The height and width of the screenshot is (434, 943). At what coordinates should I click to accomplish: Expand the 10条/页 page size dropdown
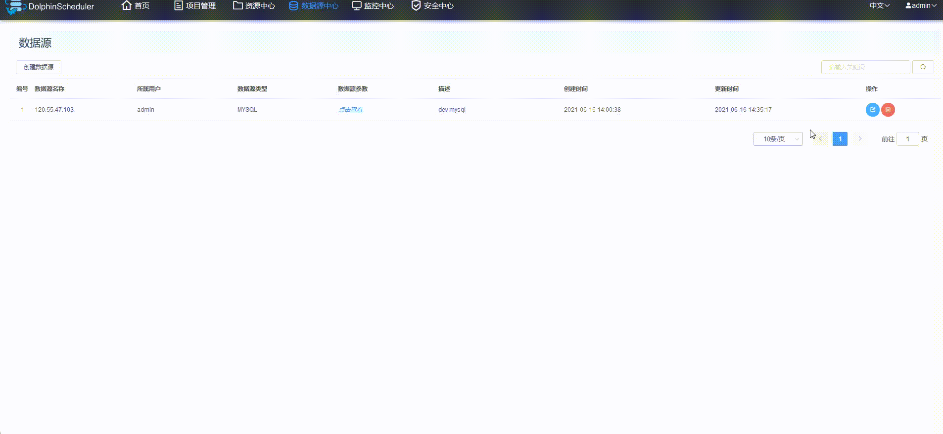[778, 139]
